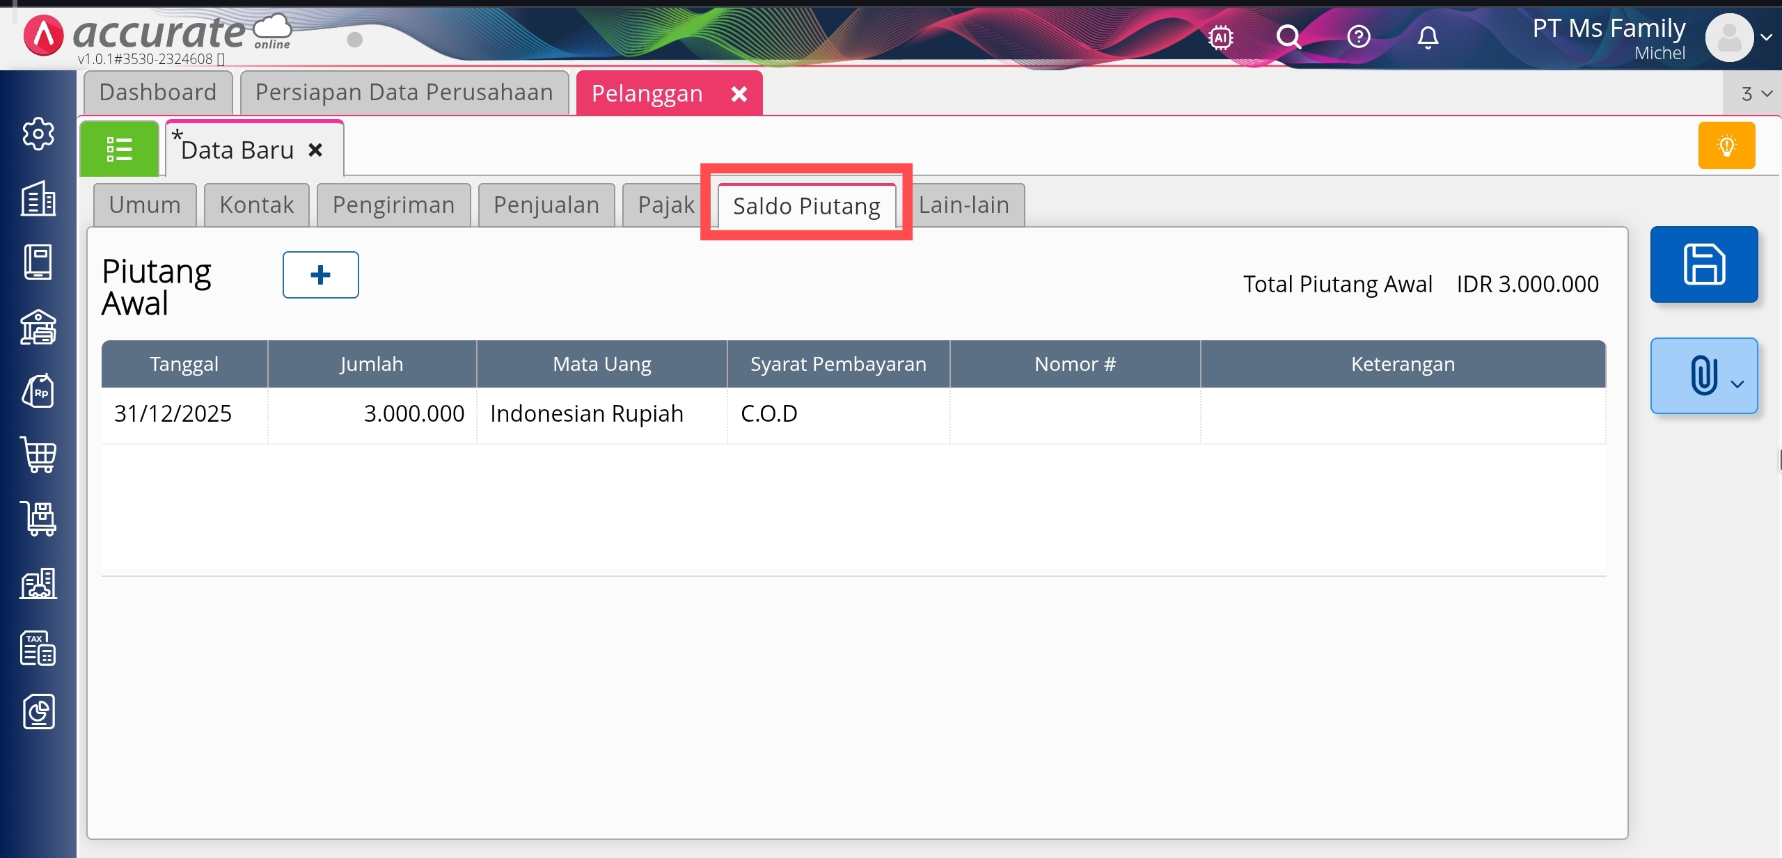Switch to the Penjualan tab
Viewport: 1782px width, 858px height.
click(546, 205)
